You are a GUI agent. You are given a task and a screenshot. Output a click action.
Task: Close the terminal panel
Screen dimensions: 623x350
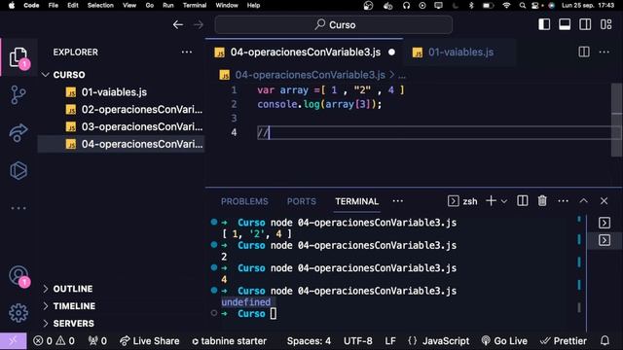[x=604, y=201]
